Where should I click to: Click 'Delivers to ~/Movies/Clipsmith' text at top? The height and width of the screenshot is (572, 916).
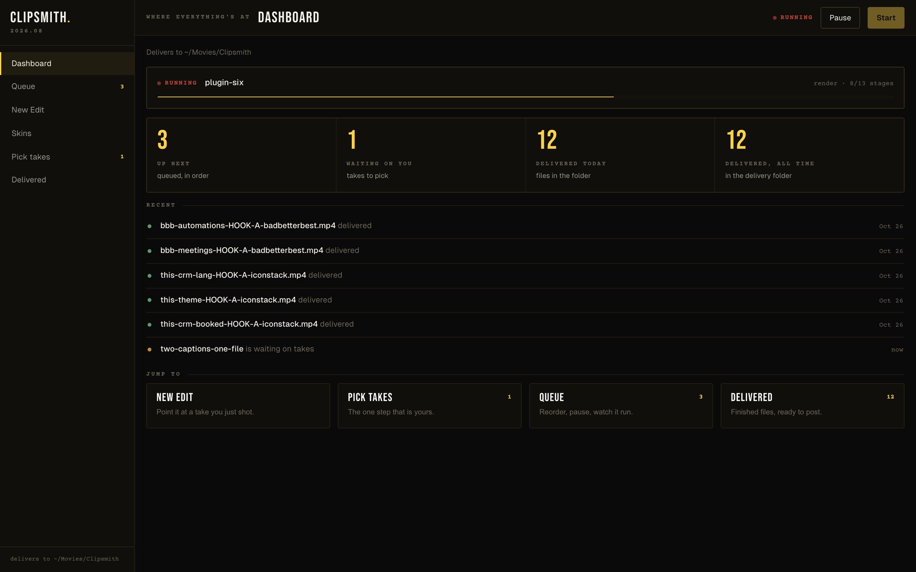(x=198, y=52)
